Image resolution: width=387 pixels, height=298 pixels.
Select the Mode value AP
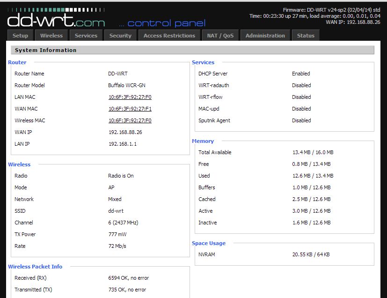point(111,187)
